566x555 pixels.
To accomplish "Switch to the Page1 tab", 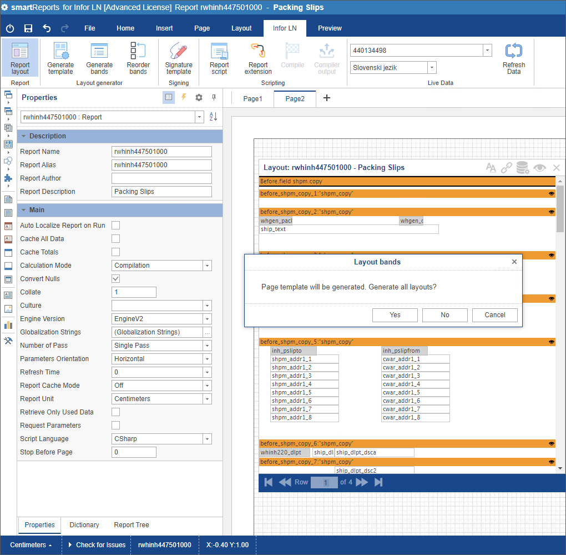I will pos(252,99).
